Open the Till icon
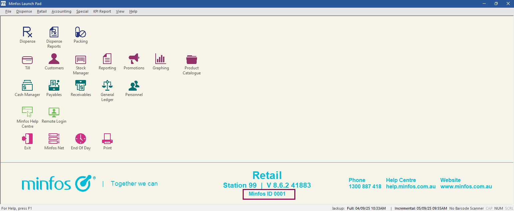The image size is (514, 211). click(x=27, y=60)
